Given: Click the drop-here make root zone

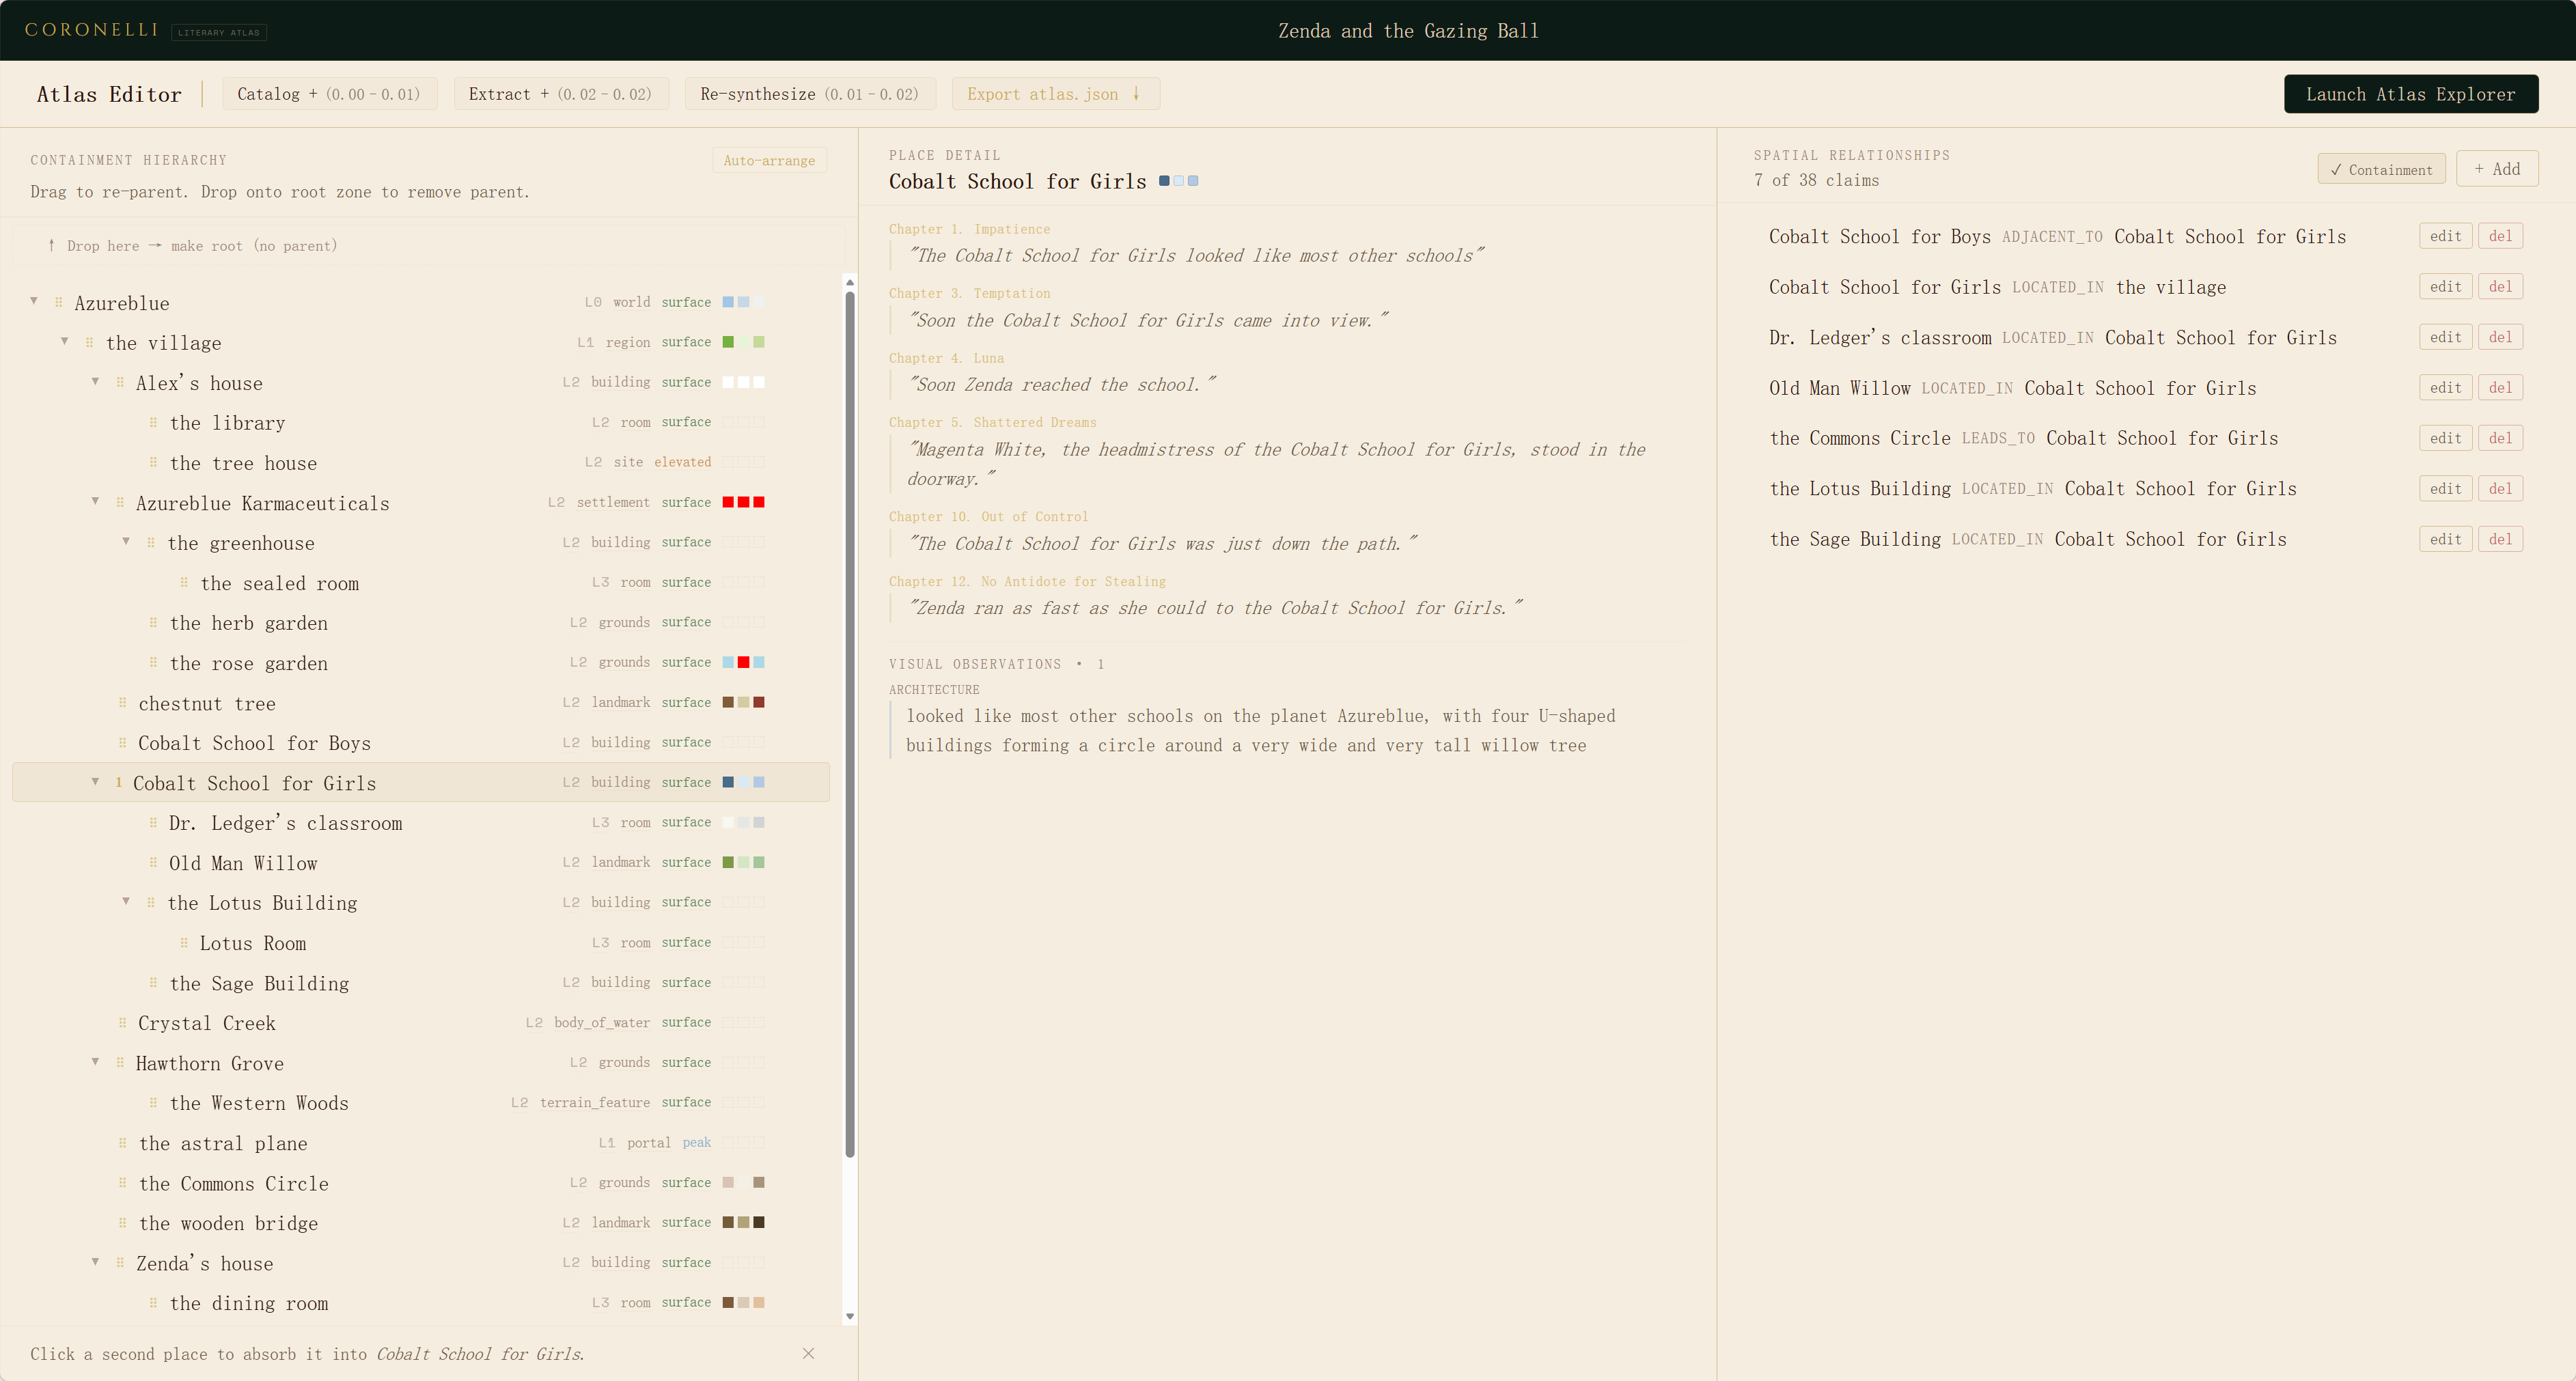Looking at the screenshot, I should click(x=428, y=246).
